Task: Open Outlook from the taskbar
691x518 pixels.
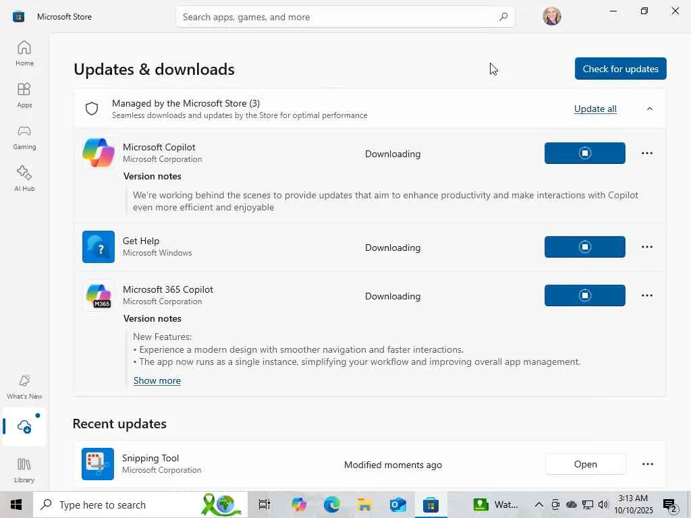Action: click(397, 505)
